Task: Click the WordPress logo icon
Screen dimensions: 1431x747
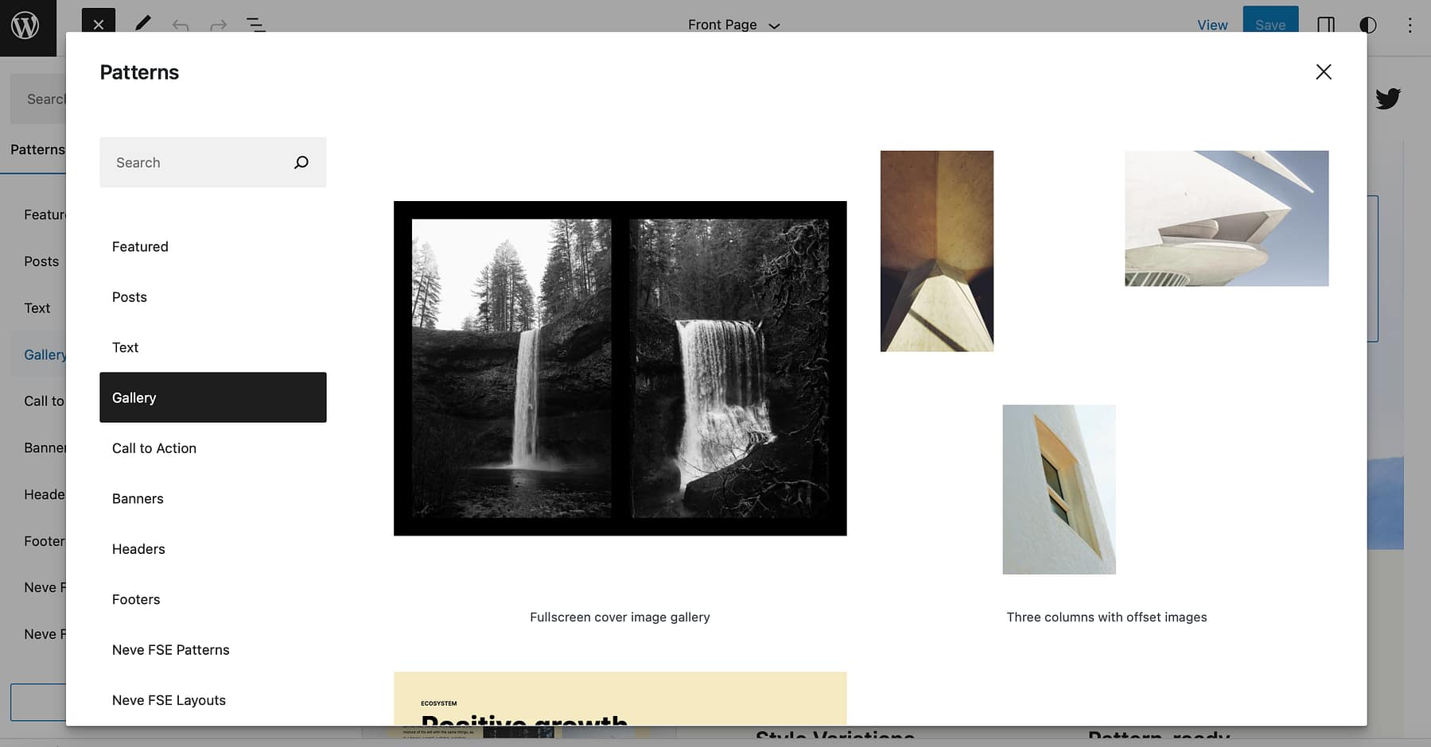Action: tap(25, 25)
